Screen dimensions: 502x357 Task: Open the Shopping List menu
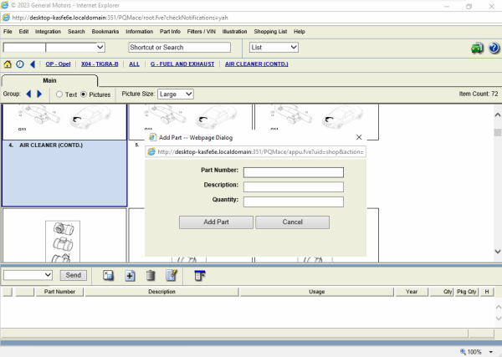tap(270, 32)
